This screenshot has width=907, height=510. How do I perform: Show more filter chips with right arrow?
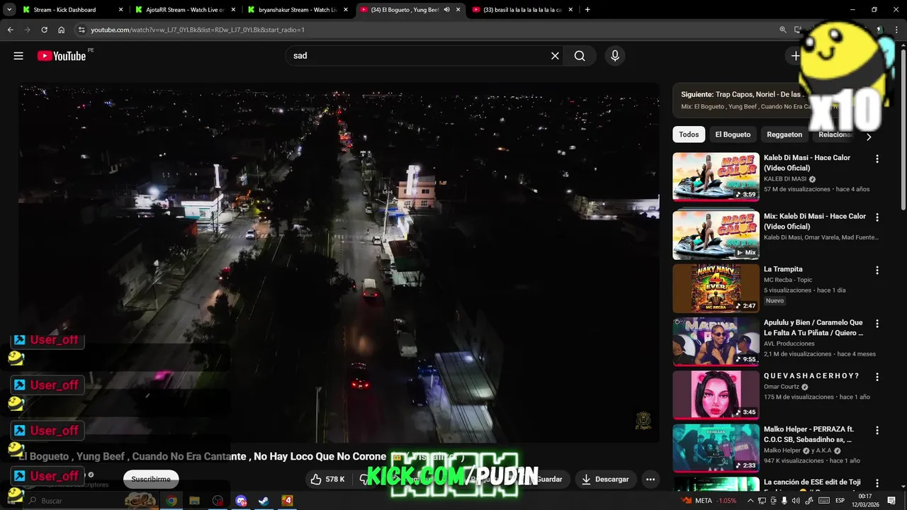pos(869,137)
